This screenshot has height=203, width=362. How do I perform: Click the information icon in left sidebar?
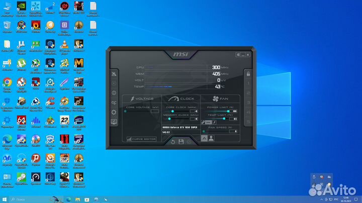coord(114,93)
